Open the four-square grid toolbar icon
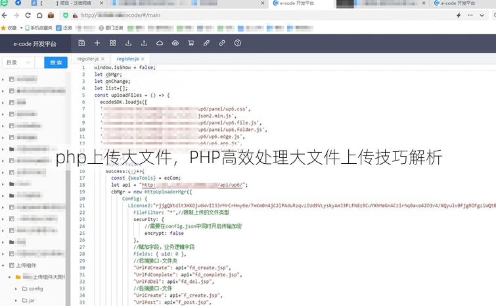Screen dimensions: 496x306 (x=112, y=43)
